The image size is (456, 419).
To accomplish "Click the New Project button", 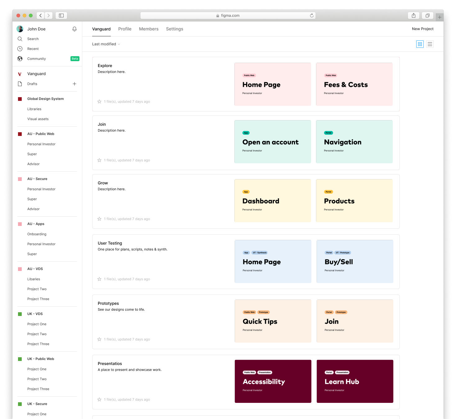I will tap(423, 29).
